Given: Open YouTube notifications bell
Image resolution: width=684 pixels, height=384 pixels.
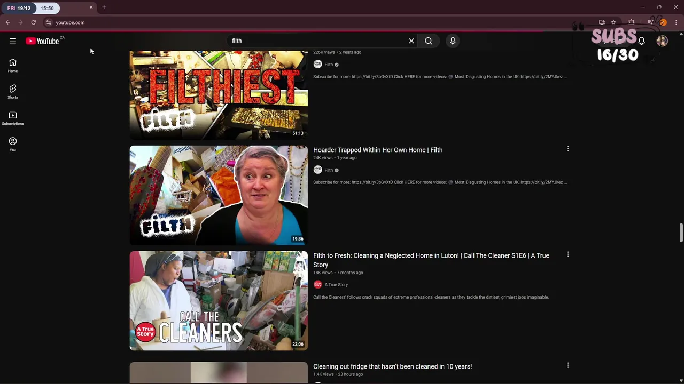Looking at the screenshot, I should (x=641, y=41).
